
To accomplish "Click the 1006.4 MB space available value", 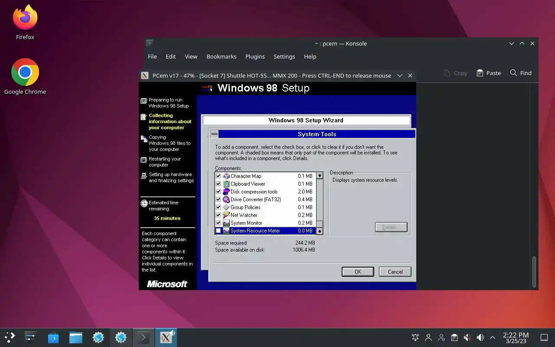I will click(304, 250).
